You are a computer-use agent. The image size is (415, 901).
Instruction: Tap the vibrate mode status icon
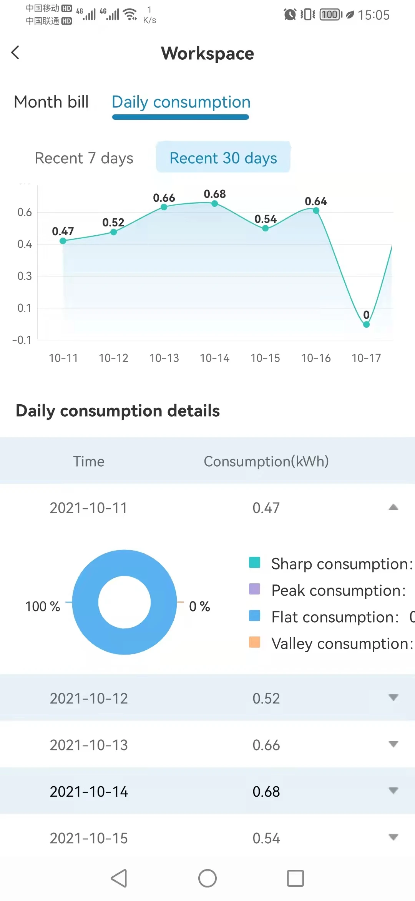pos(308,15)
